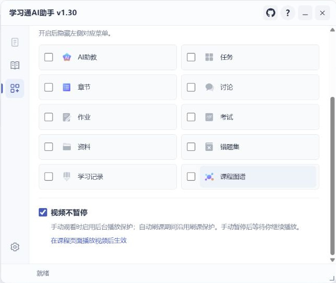Screen dimensions: 336x283
Task: Tick the 学习记录 checkbox
Action: pyautogui.click(x=49, y=177)
